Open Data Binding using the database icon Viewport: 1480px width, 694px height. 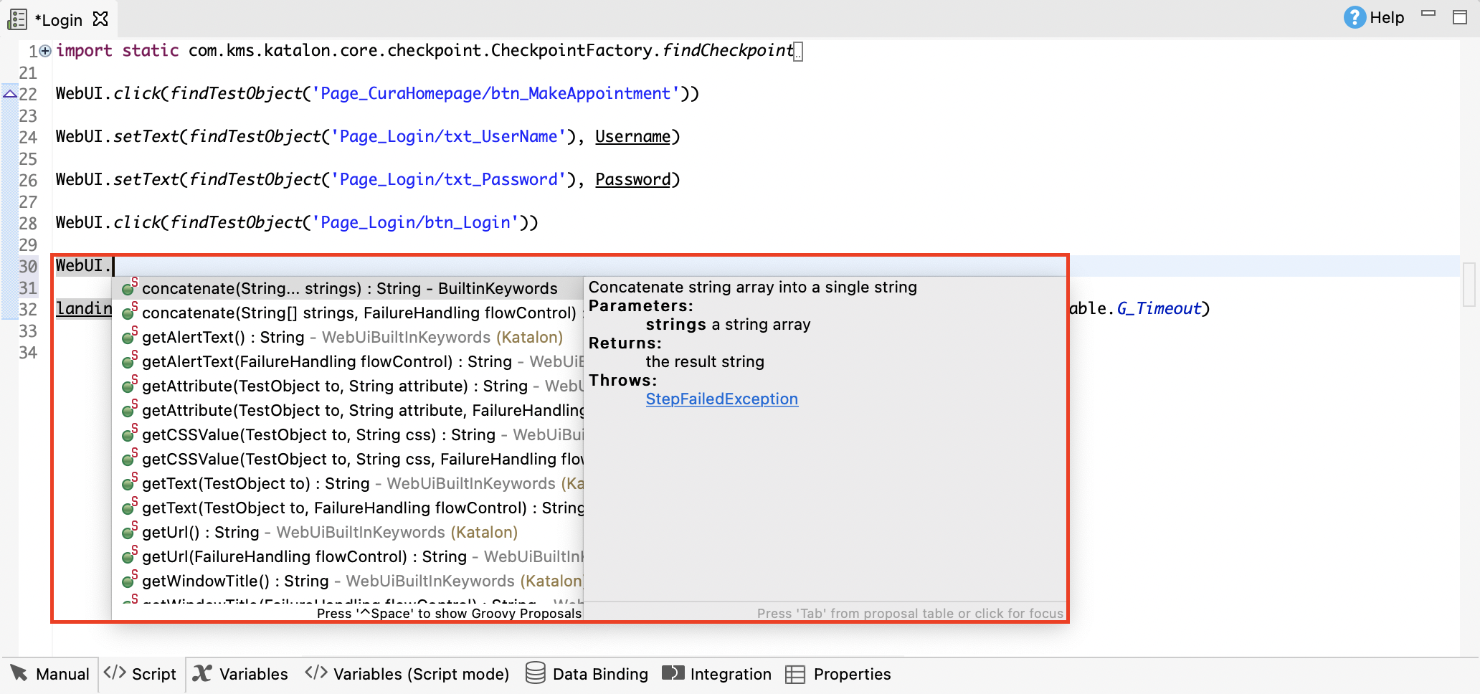pos(535,674)
